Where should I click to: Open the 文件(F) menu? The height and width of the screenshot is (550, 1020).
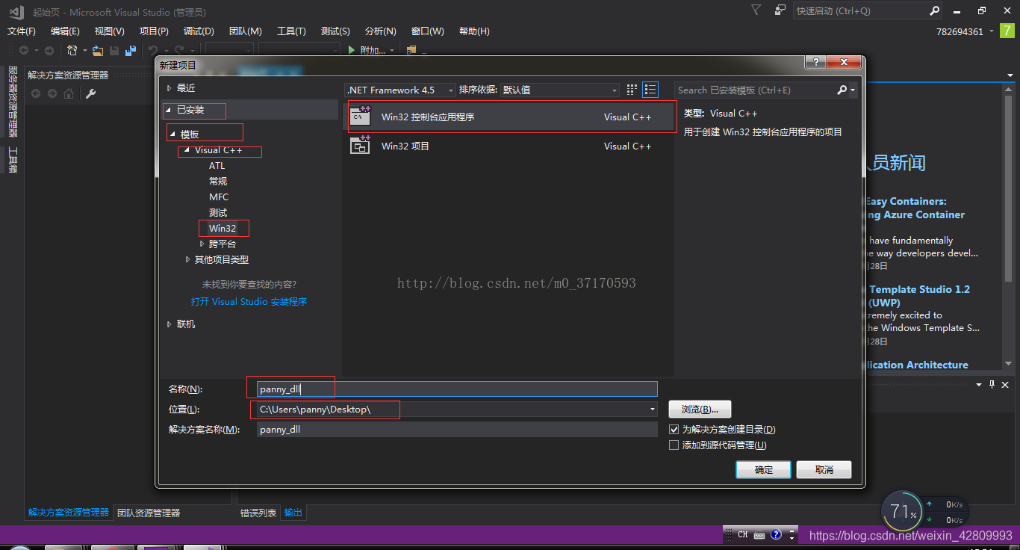tap(22, 31)
